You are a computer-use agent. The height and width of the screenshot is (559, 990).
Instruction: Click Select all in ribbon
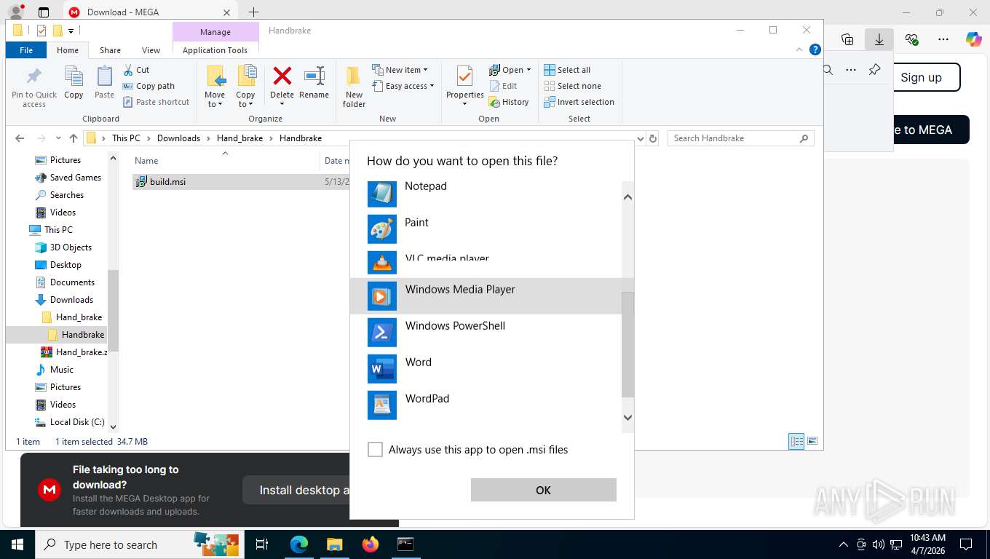(x=567, y=70)
